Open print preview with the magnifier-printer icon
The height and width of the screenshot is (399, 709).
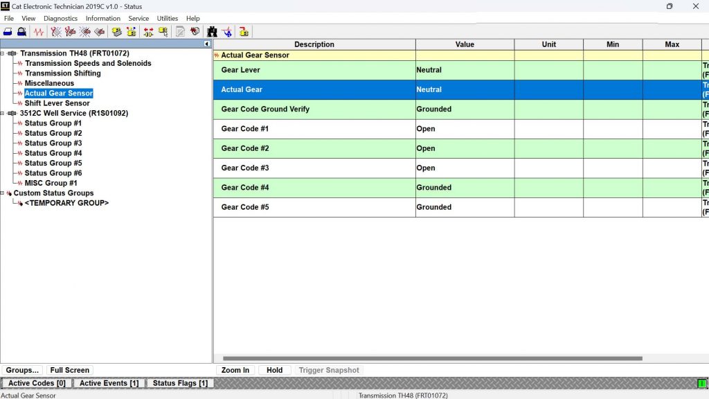coord(21,32)
